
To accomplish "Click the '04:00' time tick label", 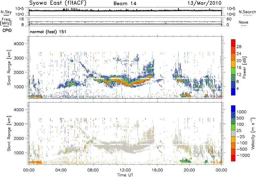I will point(61,170).
